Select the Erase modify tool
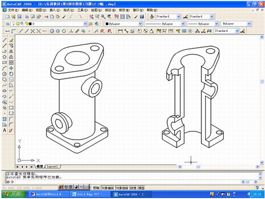 [x=11, y=40]
